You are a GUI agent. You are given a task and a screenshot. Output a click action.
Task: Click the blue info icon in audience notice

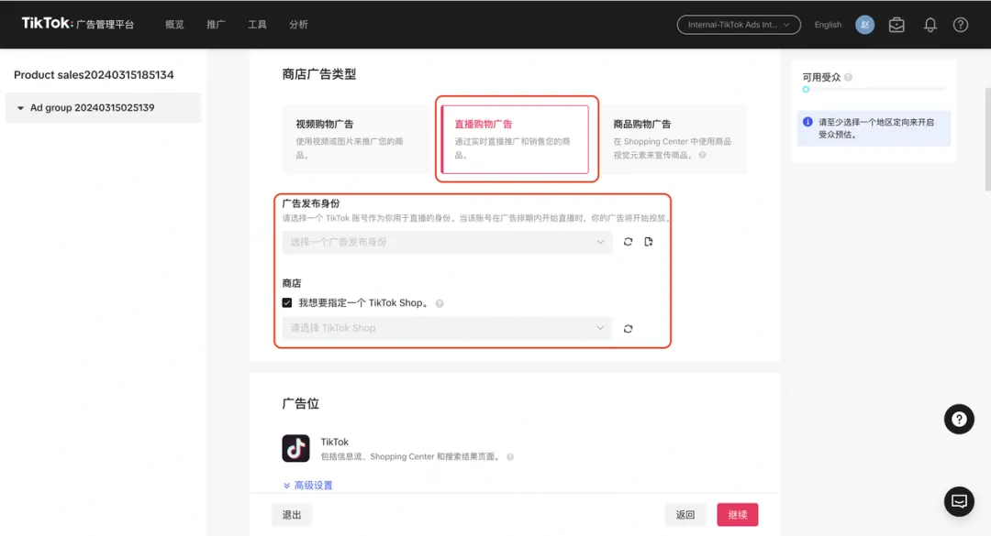[x=807, y=122]
